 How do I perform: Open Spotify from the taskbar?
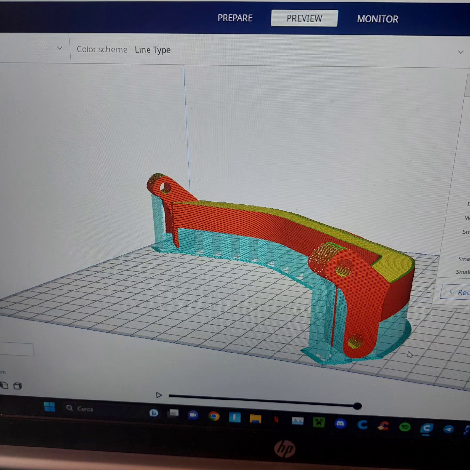[x=405, y=427]
